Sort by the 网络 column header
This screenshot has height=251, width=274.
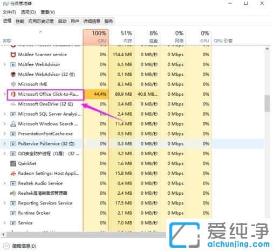[173, 37]
